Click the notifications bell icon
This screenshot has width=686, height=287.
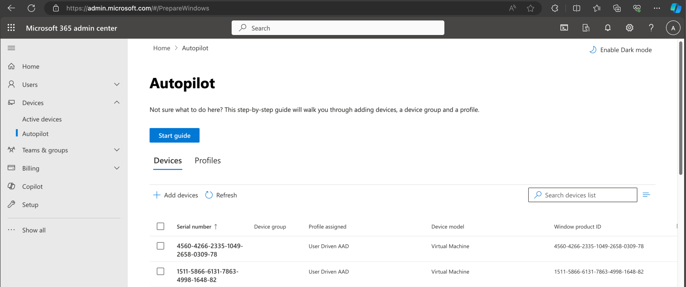point(607,28)
